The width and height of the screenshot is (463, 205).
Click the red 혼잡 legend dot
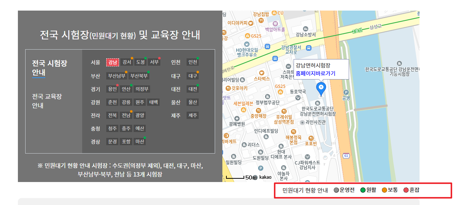(x=406, y=190)
